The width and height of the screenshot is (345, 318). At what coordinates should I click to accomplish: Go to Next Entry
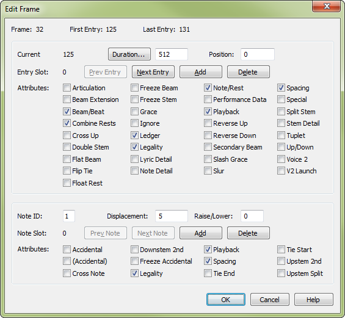coord(153,72)
